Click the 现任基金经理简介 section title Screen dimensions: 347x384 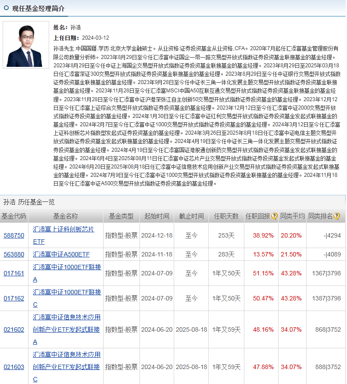pyautogui.click(x=38, y=8)
